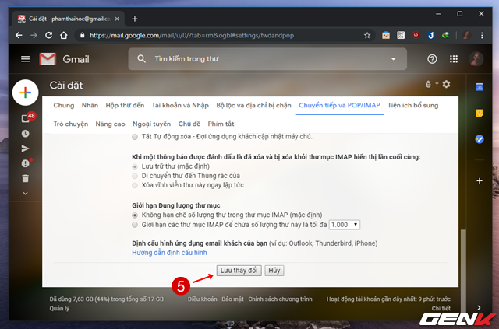Click the Help question mark icon
This screenshot has width=499, height=329.
(x=432, y=59)
